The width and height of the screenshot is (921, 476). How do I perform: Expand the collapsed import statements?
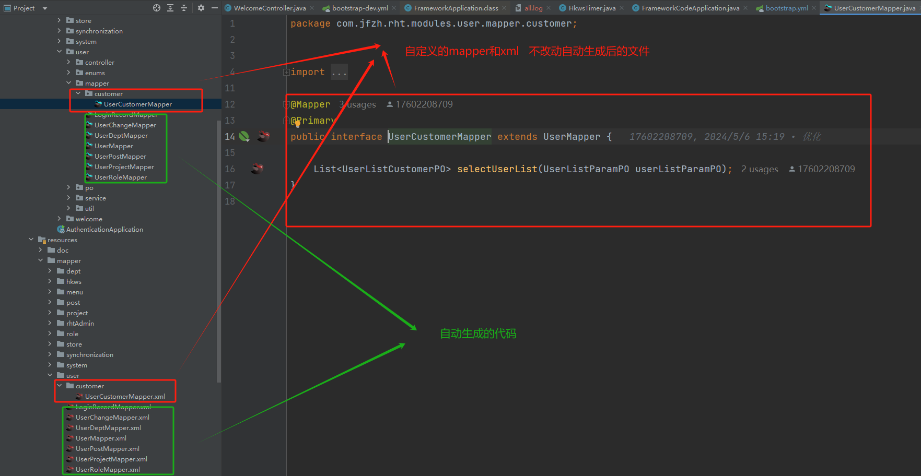[x=339, y=72]
